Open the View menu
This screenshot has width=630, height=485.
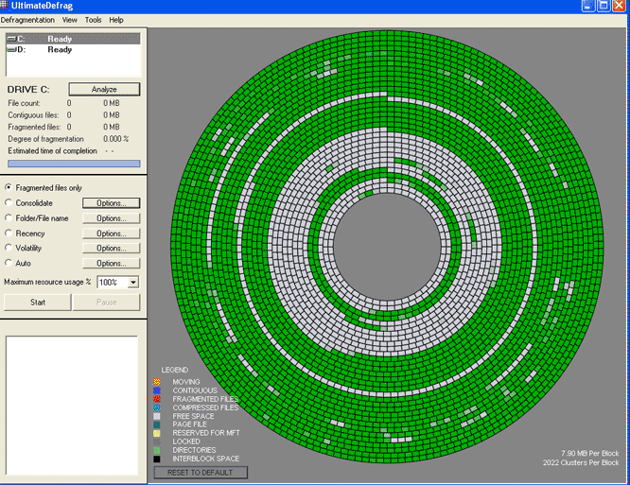69,20
